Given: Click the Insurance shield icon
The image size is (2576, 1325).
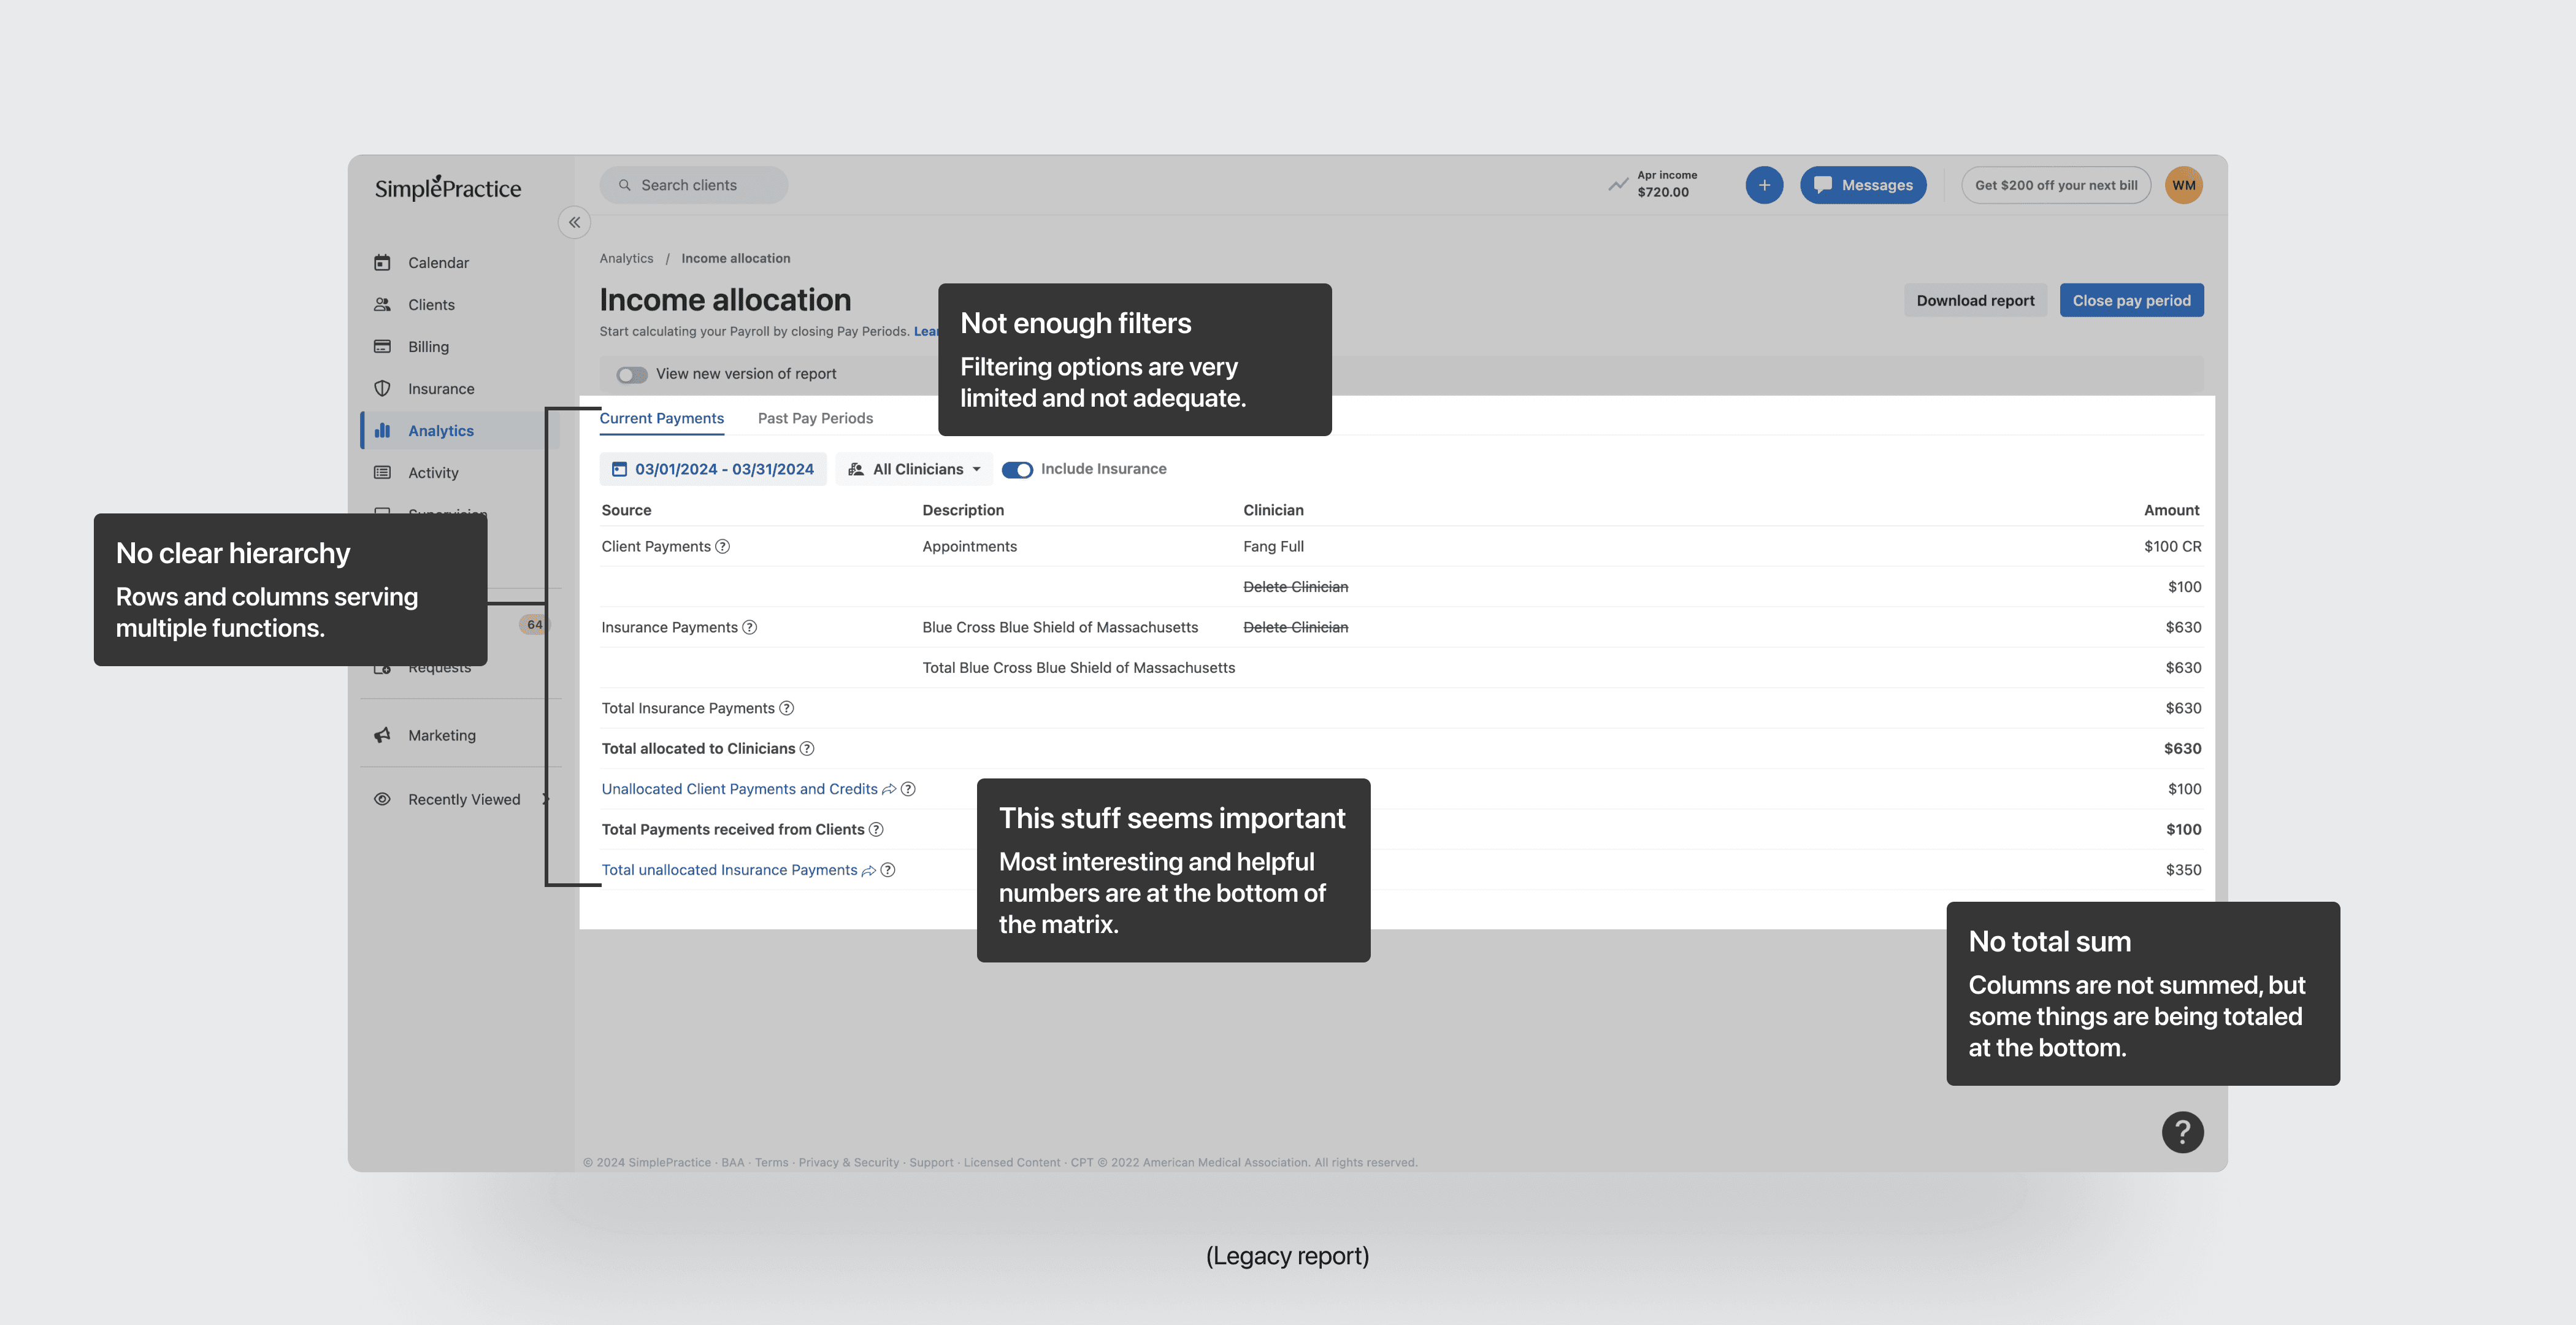Looking at the screenshot, I should pos(382,388).
